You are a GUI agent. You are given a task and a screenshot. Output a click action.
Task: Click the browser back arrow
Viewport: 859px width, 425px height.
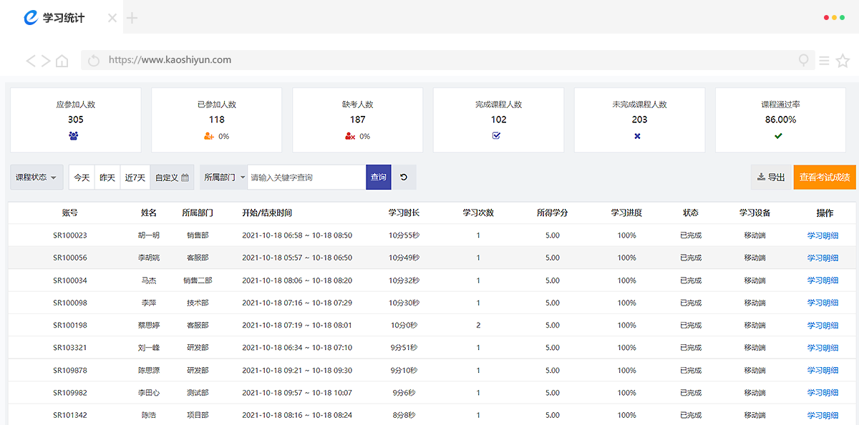31,61
